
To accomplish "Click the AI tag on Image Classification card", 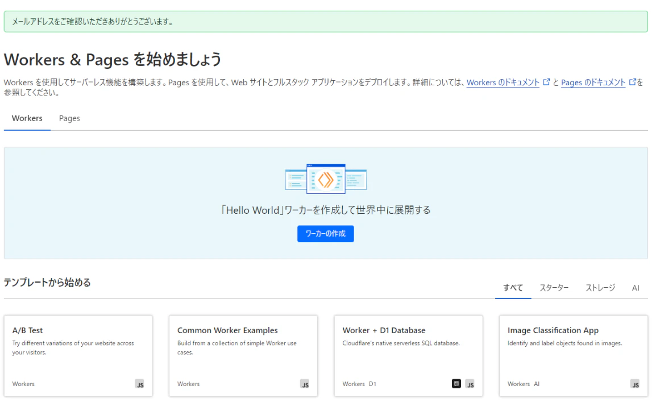I will click(537, 384).
